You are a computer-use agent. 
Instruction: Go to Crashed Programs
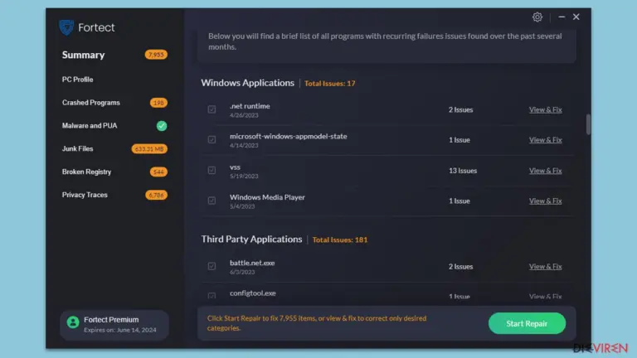click(91, 103)
